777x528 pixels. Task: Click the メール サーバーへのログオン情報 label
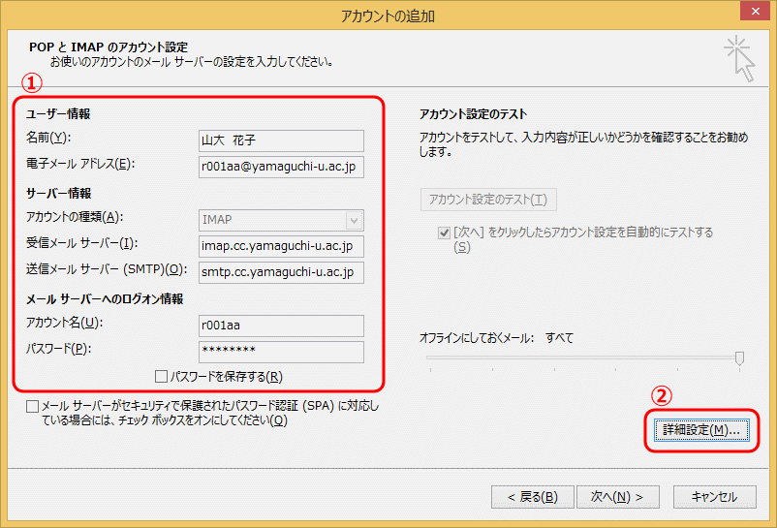105,299
